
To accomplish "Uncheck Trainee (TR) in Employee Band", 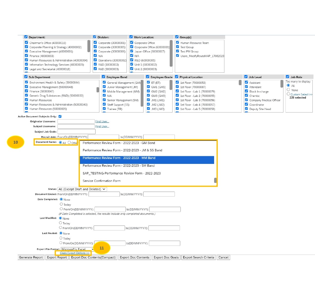I will (104, 109).
